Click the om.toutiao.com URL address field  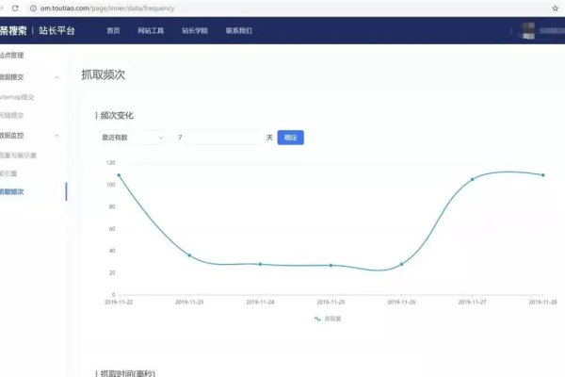point(288,8)
